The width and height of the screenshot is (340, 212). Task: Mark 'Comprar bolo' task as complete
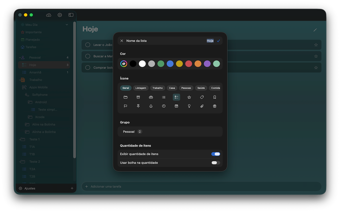coord(88,68)
